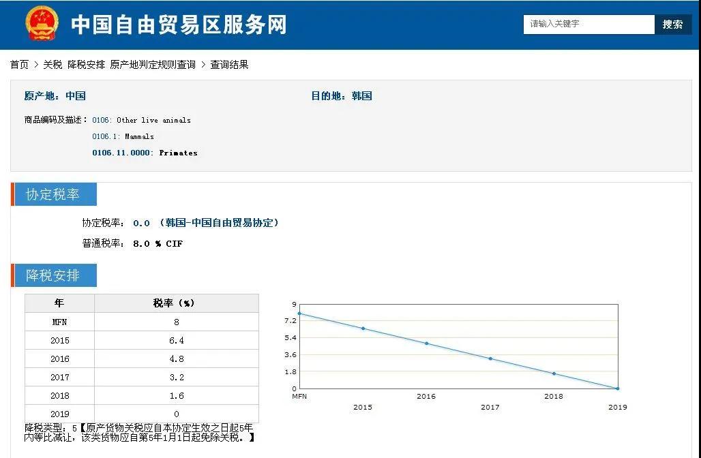Screen dimensions: 701x458
Task: Select the 2019 zero-rate row
Action: click(x=136, y=414)
